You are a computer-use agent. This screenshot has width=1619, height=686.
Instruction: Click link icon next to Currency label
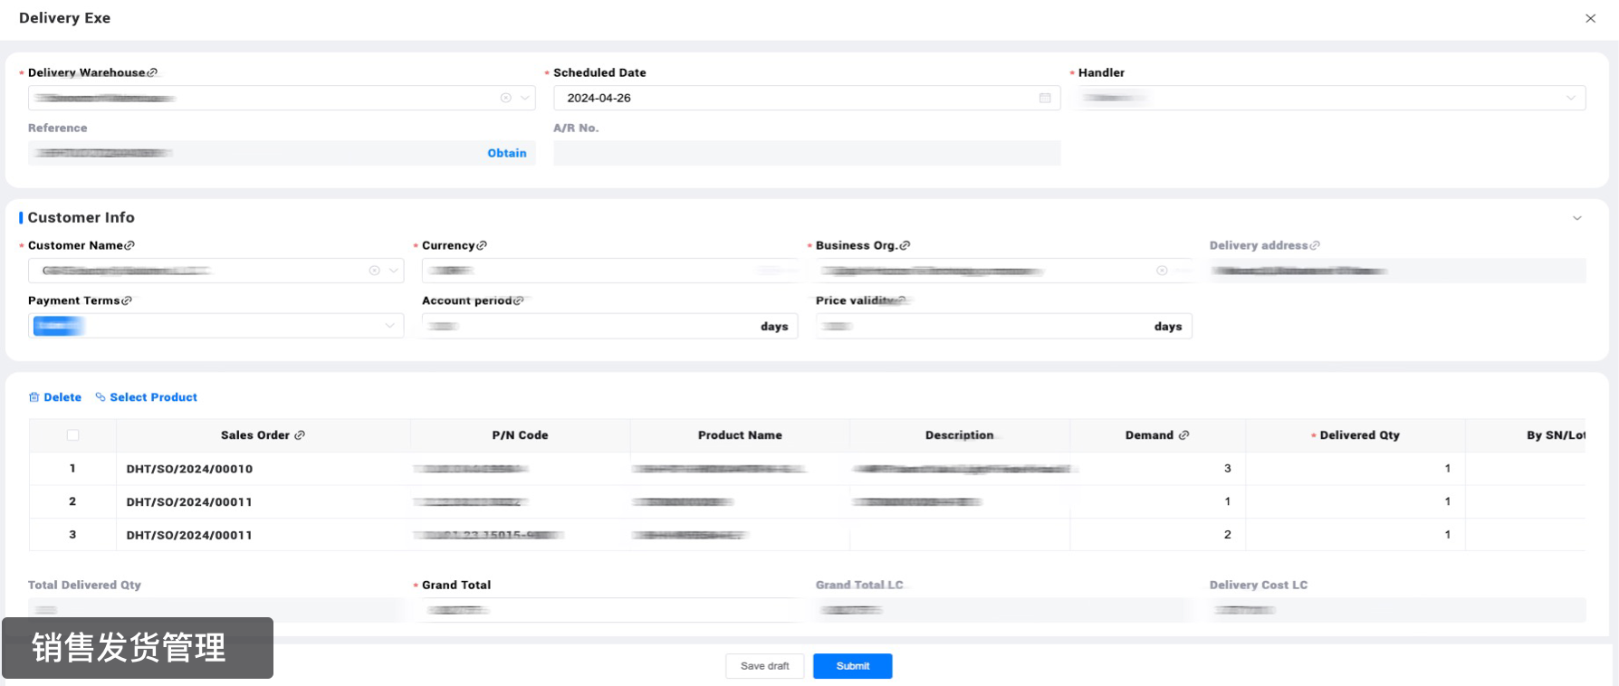click(482, 245)
